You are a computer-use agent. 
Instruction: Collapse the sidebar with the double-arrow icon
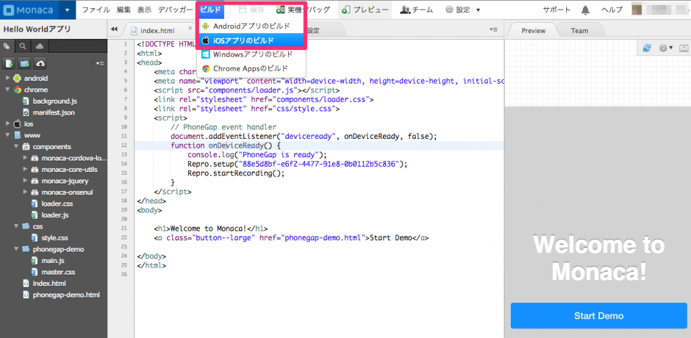pyautogui.click(x=114, y=30)
